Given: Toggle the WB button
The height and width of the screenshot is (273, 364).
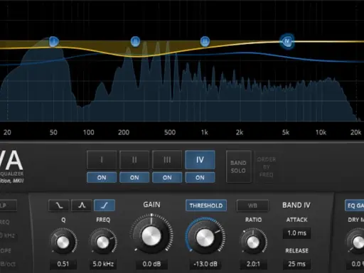Looking at the screenshot, I should click(x=252, y=205).
